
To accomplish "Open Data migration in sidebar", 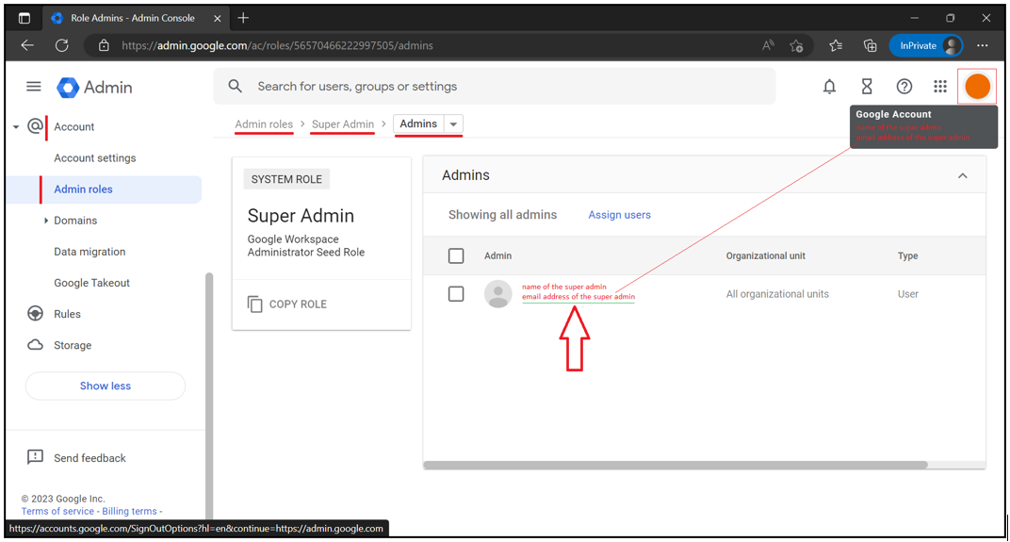I will pyautogui.click(x=90, y=252).
